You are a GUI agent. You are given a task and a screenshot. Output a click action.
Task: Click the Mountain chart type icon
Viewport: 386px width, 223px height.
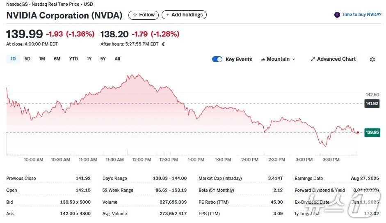(263, 59)
